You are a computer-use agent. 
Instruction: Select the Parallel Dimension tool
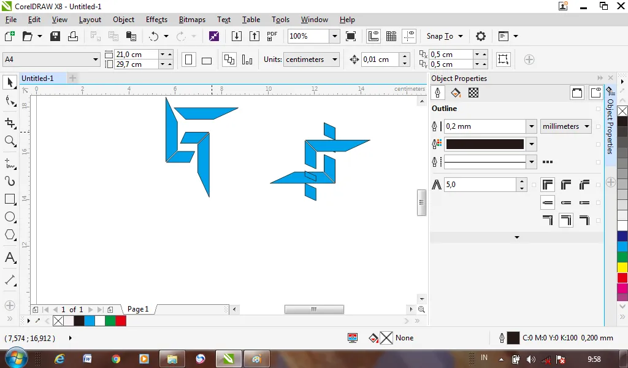10,280
